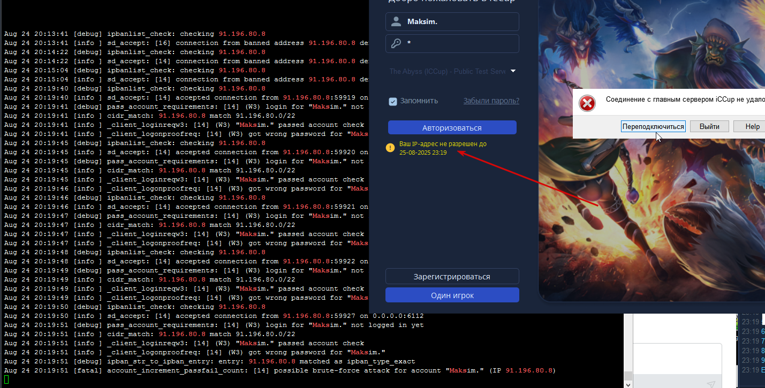Click the last _client_logonproofreq wrong password line
Viewport: 765px width, 388px height.
click(195, 352)
